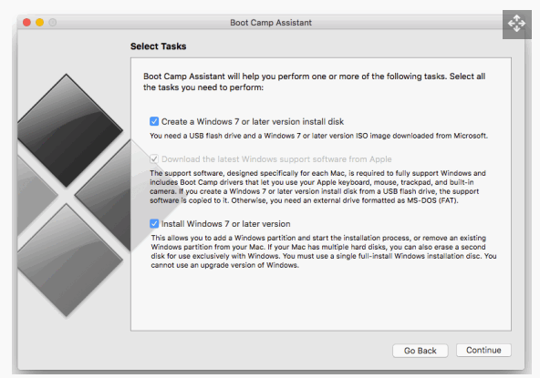Click the Select Tasks heading
Viewport: 540px width, 378px height.
[x=158, y=46]
